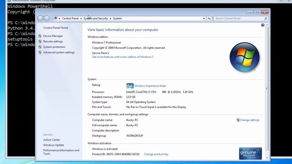Viewport: 292px width, 164px height.
Task: Click the 64-bit Operating System value
Action: pos(141,102)
